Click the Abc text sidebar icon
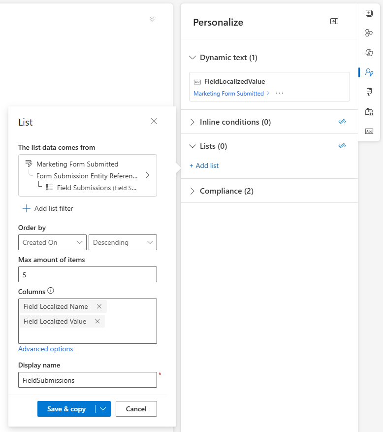The image size is (383, 432). [x=369, y=132]
